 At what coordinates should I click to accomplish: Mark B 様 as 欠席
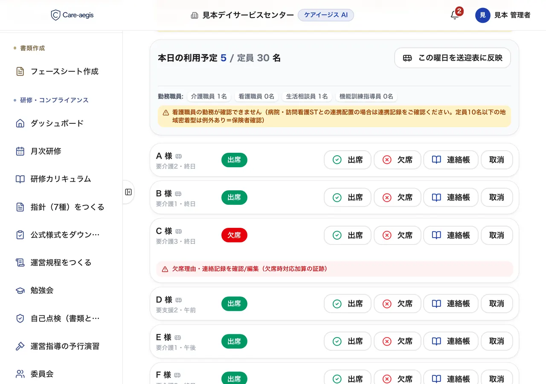[x=398, y=198]
